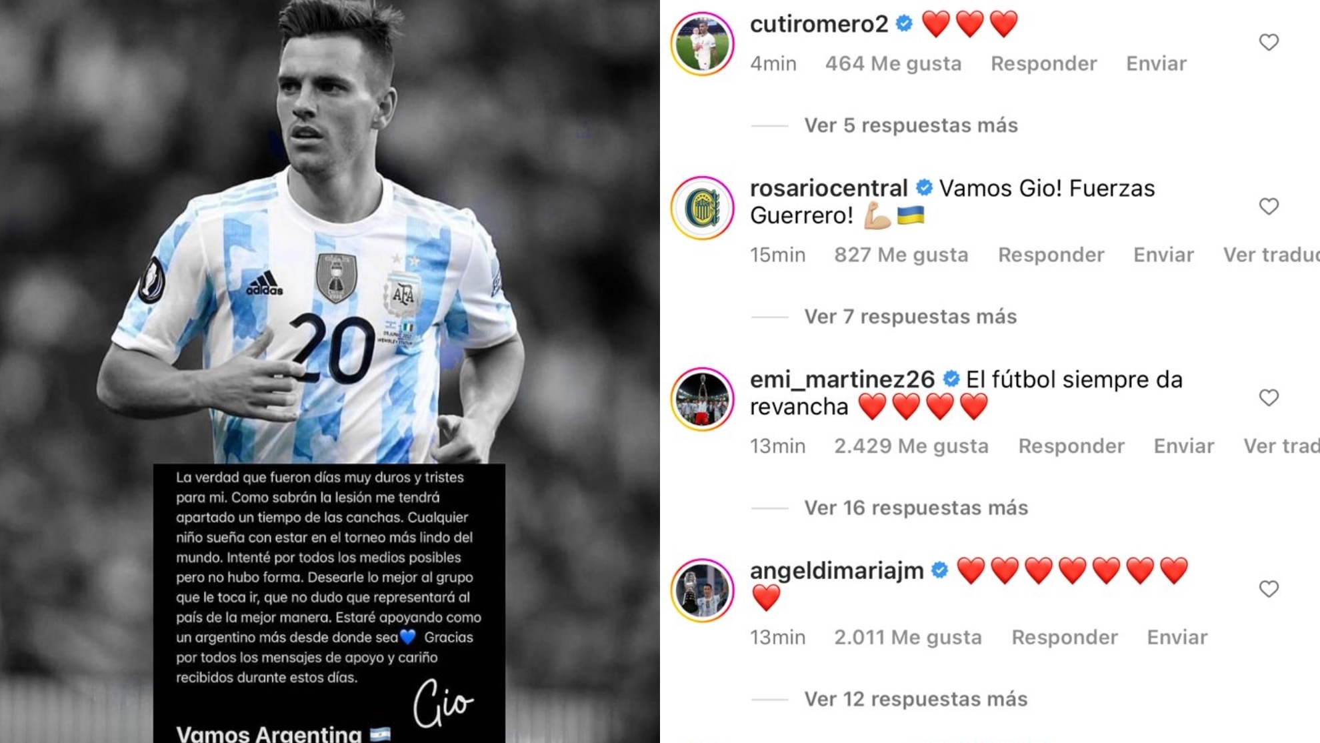1320x743 pixels.
Task: Expand Ver 16 respuestas más
Action: click(x=916, y=508)
